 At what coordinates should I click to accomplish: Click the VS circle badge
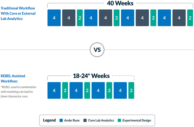(x=97, y=50)
